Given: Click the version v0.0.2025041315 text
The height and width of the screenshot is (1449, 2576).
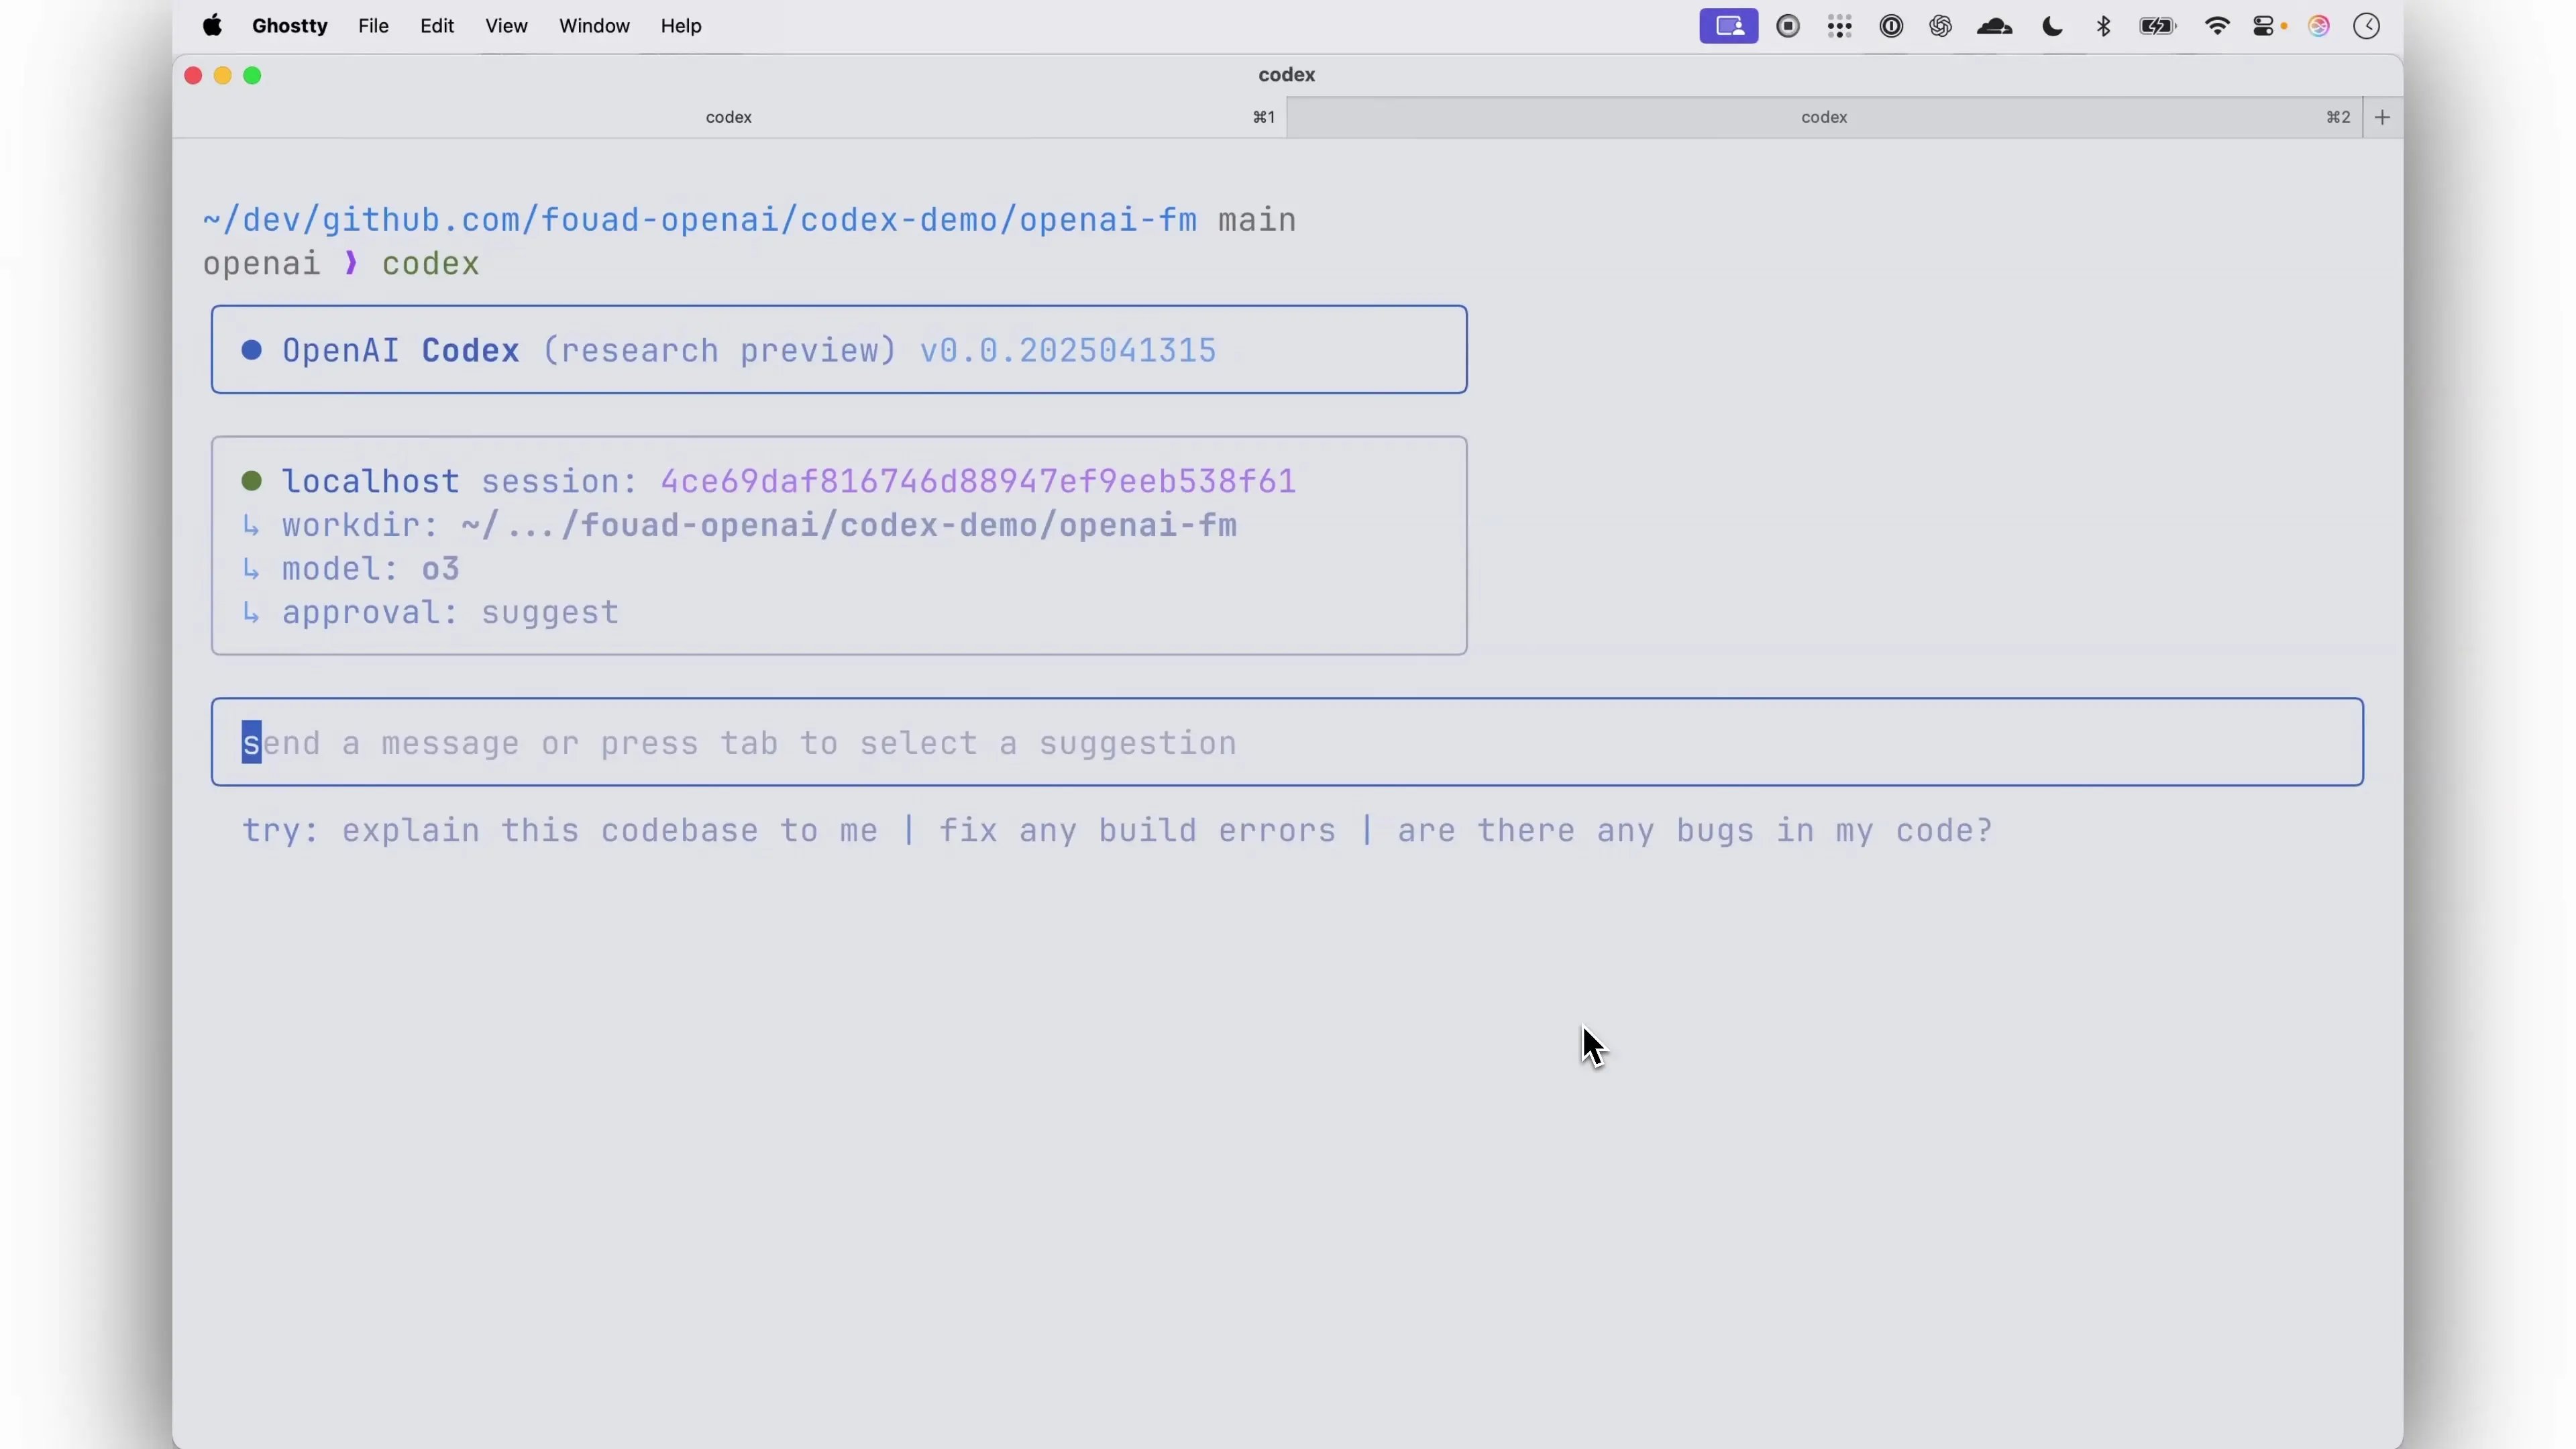Looking at the screenshot, I should [x=1068, y=350].
